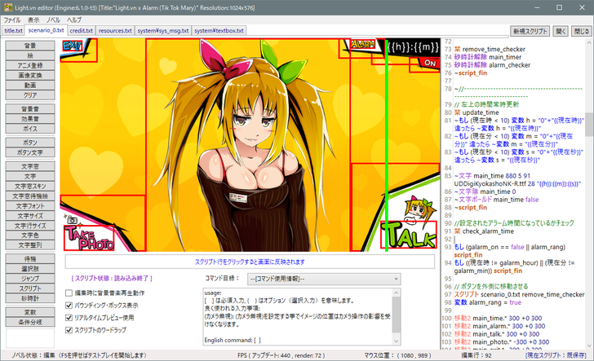Click the TAKE PHOTO graphic in the preview
This screenshot has width=594, height=361.
(x=90, y=238)
